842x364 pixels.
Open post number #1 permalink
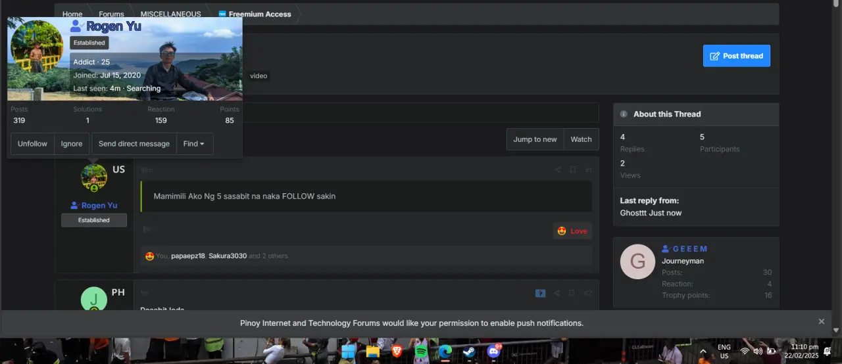588,170
